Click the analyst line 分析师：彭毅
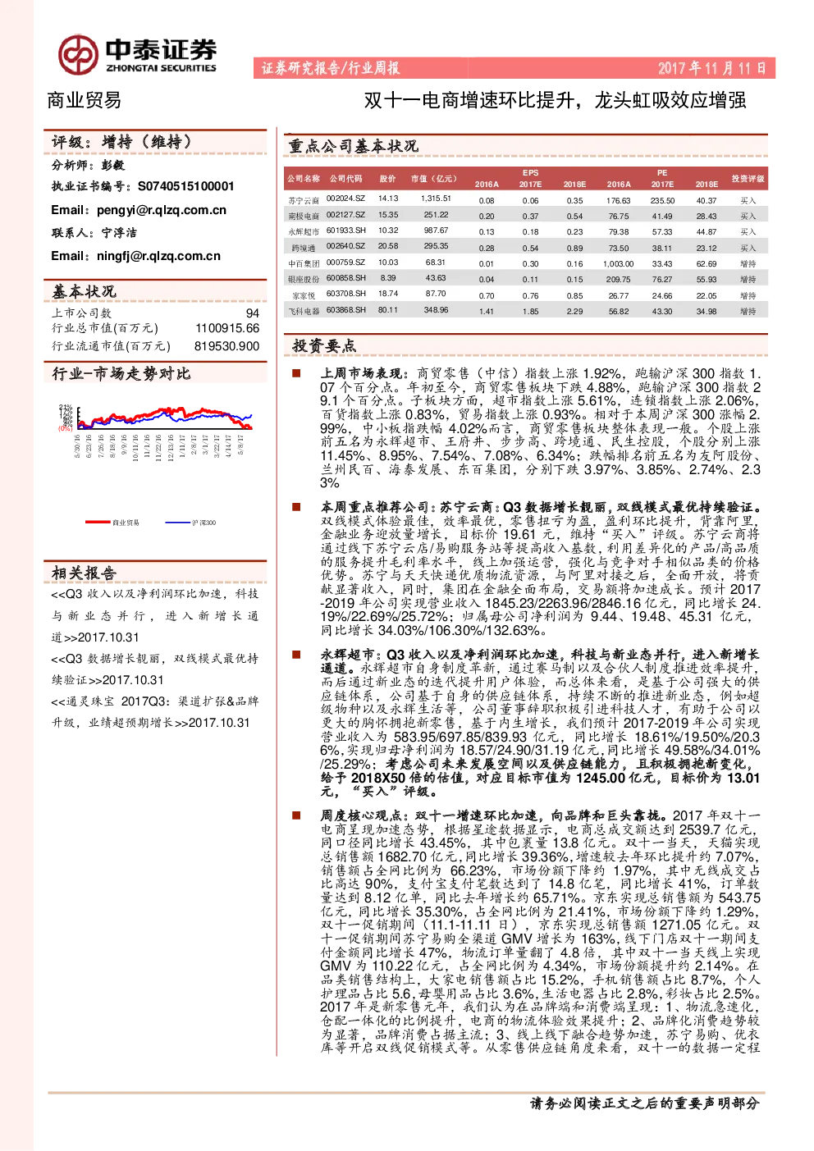Image resolution: width=814 pixels, height=1151 pixels. point(88,165)
